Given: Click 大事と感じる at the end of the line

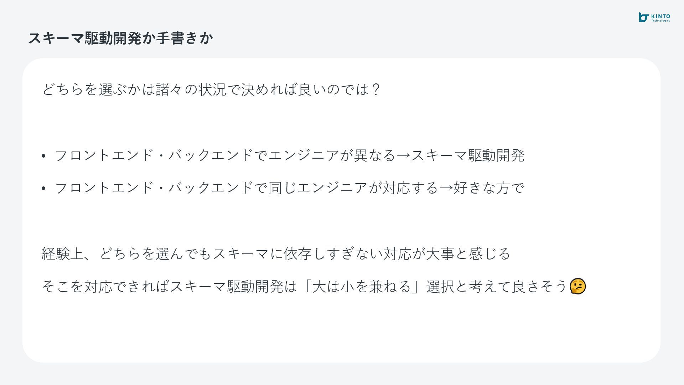Looking at the screenshot, I should (x=468, y=254).
